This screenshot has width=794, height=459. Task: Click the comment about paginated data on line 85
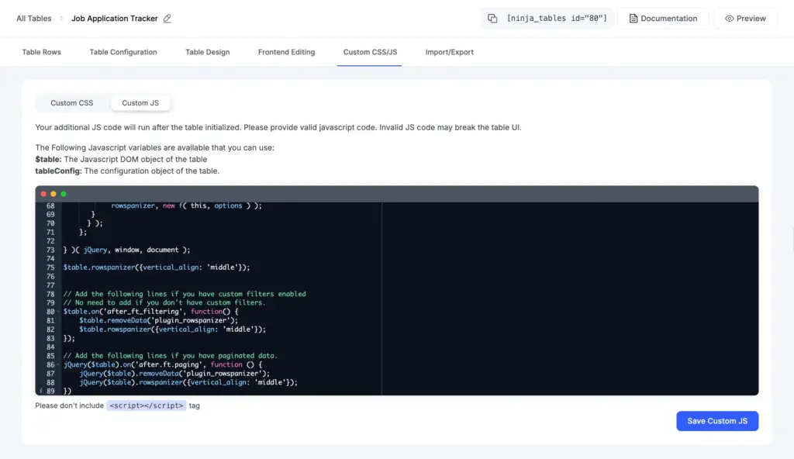click(170, 356)
